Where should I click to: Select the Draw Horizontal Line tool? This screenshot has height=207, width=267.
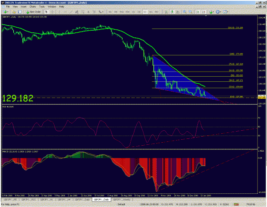[65, 12]
